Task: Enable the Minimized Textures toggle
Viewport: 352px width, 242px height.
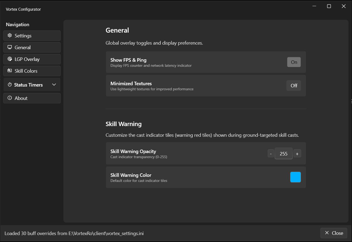Action: pyautogui.click(x=294, y=86)
